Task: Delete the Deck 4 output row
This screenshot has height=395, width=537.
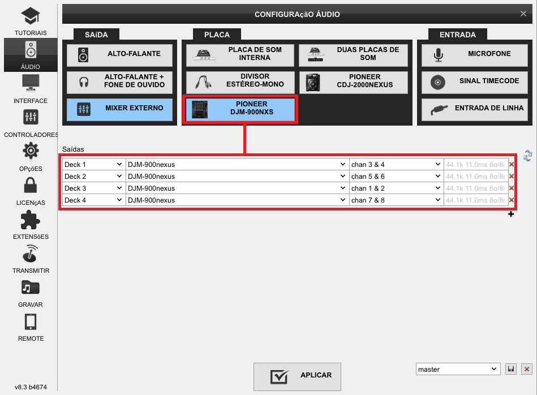Action: (x=512, y=200)
